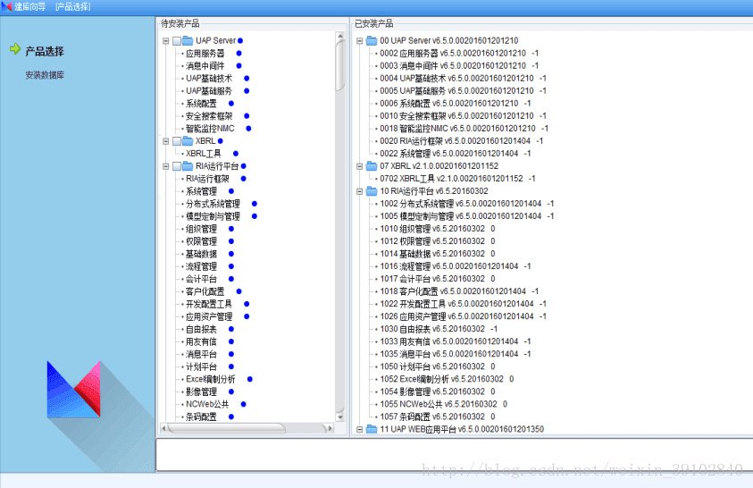Click the blue dot next to 分布式系统管理
Image resolution: width=753 pixels, height=488 pixels.
point(254,204)
